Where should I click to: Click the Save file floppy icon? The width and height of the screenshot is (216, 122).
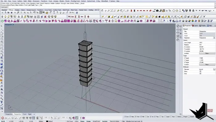44,13
